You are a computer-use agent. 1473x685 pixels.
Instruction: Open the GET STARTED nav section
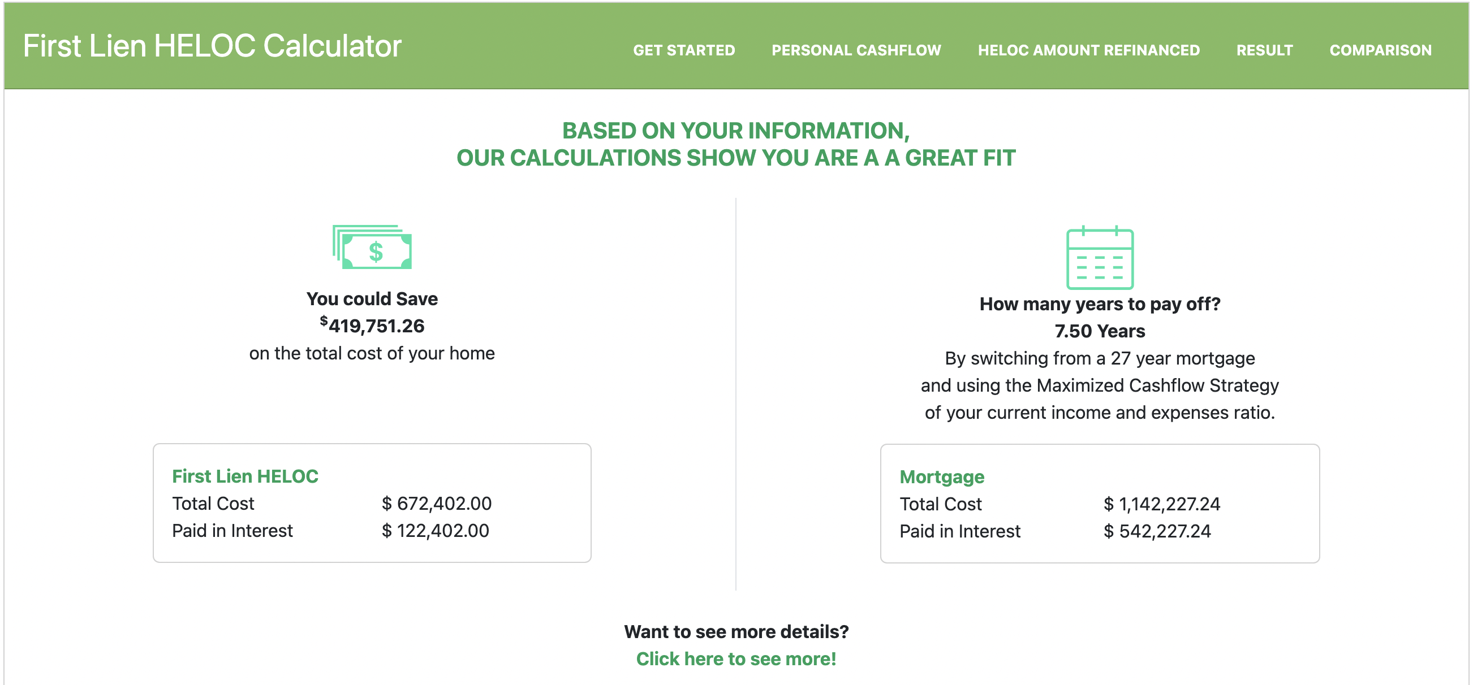[x=684, y=50]
